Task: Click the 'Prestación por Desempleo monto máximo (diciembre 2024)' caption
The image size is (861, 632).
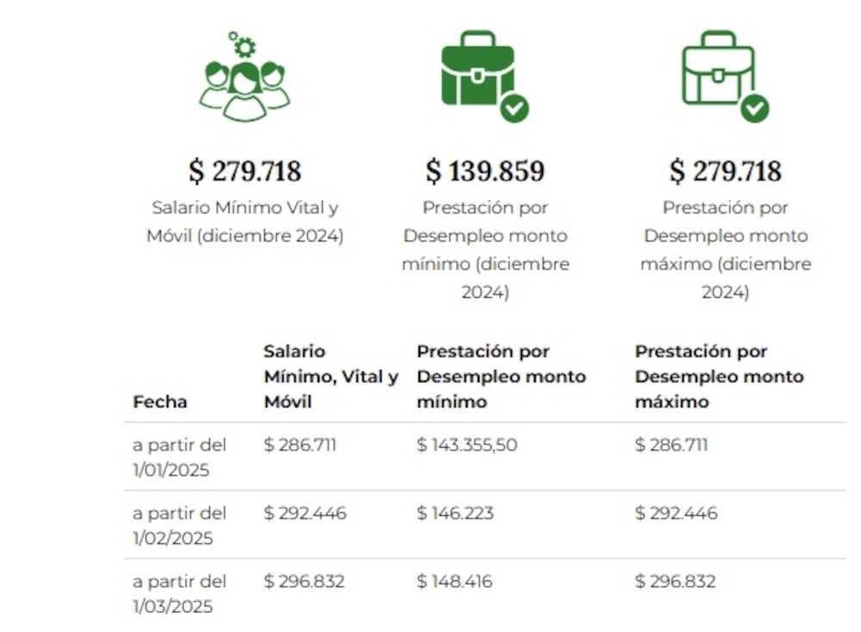Action: coord(726,250)
